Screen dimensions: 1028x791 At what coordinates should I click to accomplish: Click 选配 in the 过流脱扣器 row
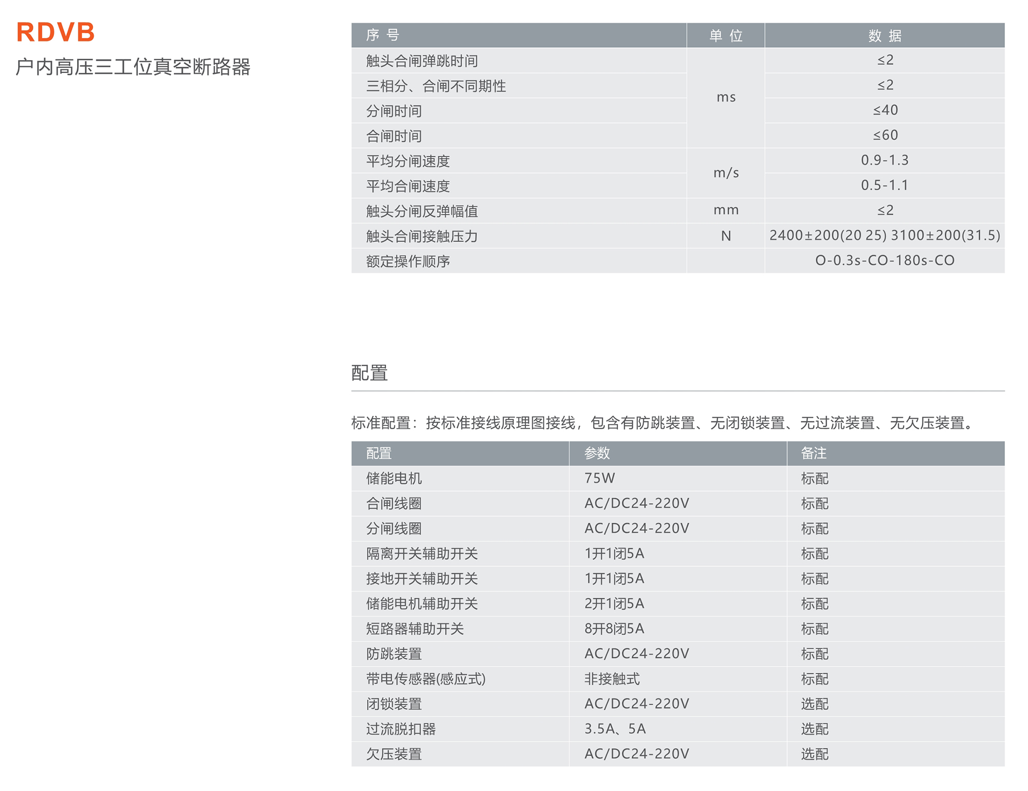coord(814,729)
